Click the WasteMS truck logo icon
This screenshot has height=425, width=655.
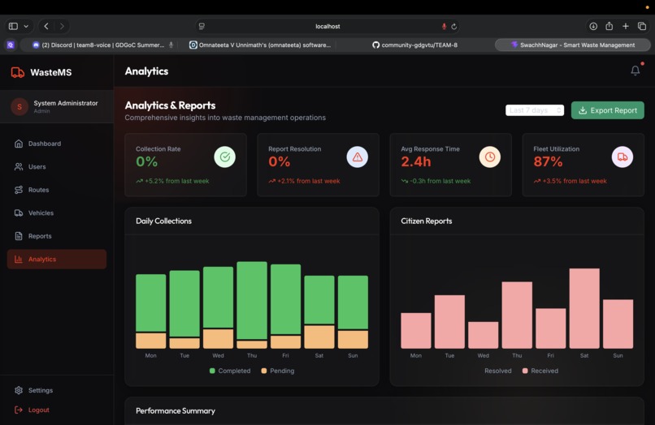click(18, 72)
